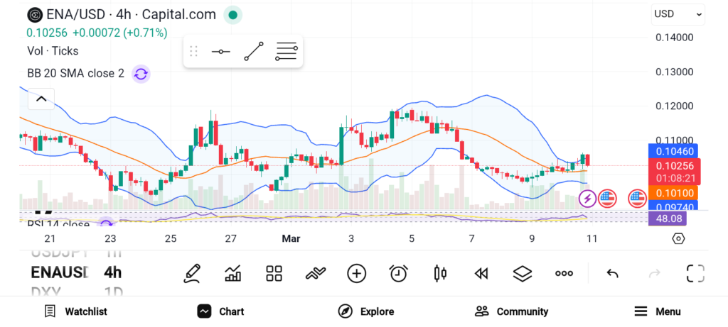Collapse the indicator legend chevron
The image size is (728, 327).
(41, 99)
